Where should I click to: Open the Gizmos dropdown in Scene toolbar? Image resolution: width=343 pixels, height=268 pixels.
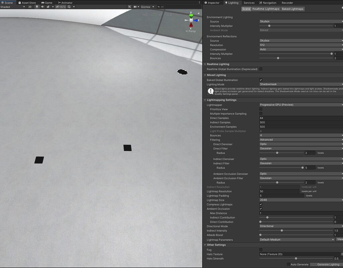[x=146, y=6]
